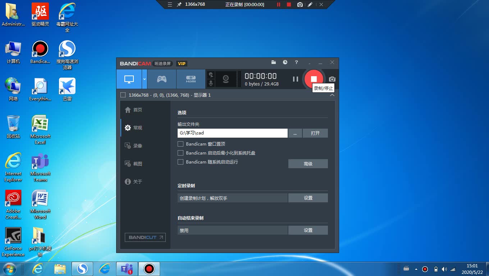
Task: Open GeForce Experience desktop icon
Action: point(13,242)
